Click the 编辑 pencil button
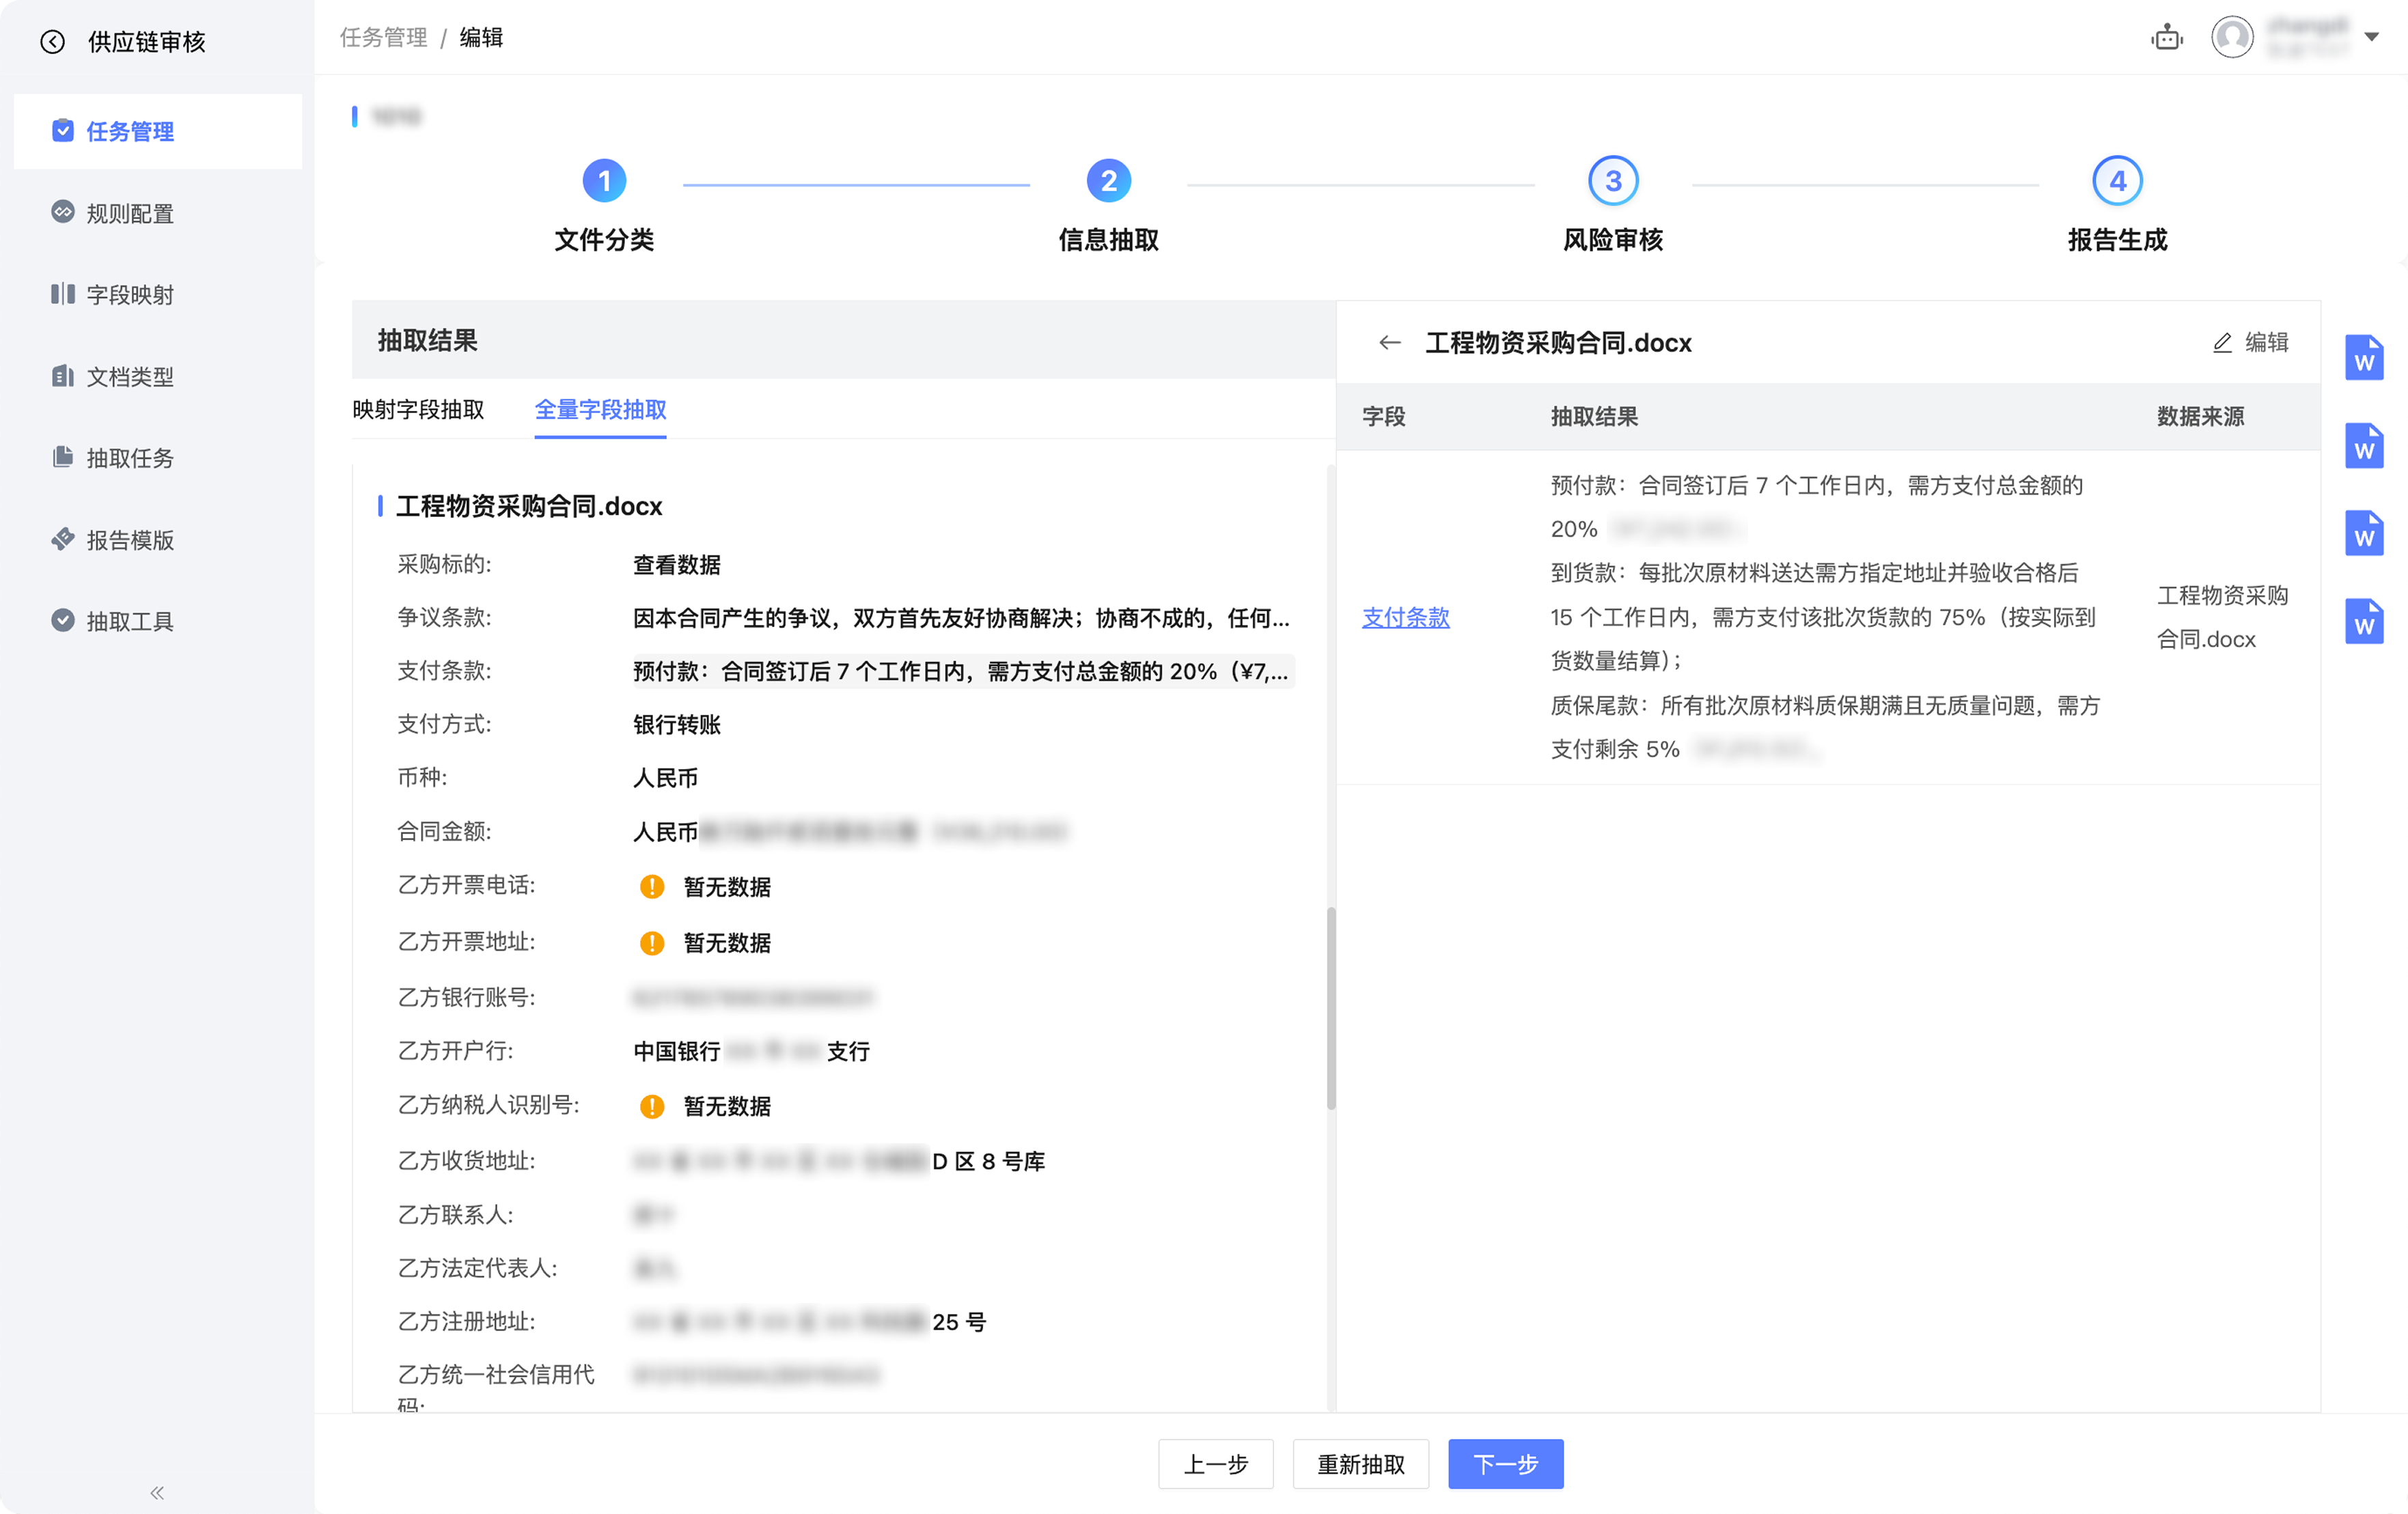 [2250, 342]
